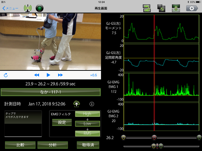Viewport: 202px width, 151px height.
Task: Tap the red playhead line in the graphs
Action: [154, 73]
